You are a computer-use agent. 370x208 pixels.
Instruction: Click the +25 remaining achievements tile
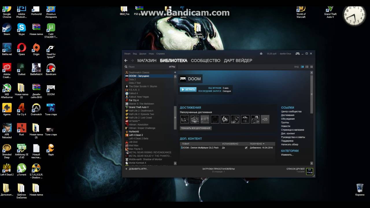[265, 119]
